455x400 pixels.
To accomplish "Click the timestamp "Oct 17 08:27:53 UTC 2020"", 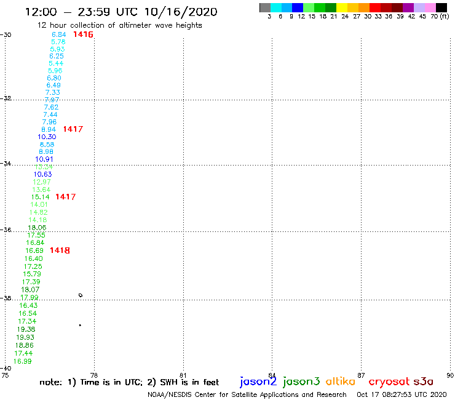I will pos(402,394).
